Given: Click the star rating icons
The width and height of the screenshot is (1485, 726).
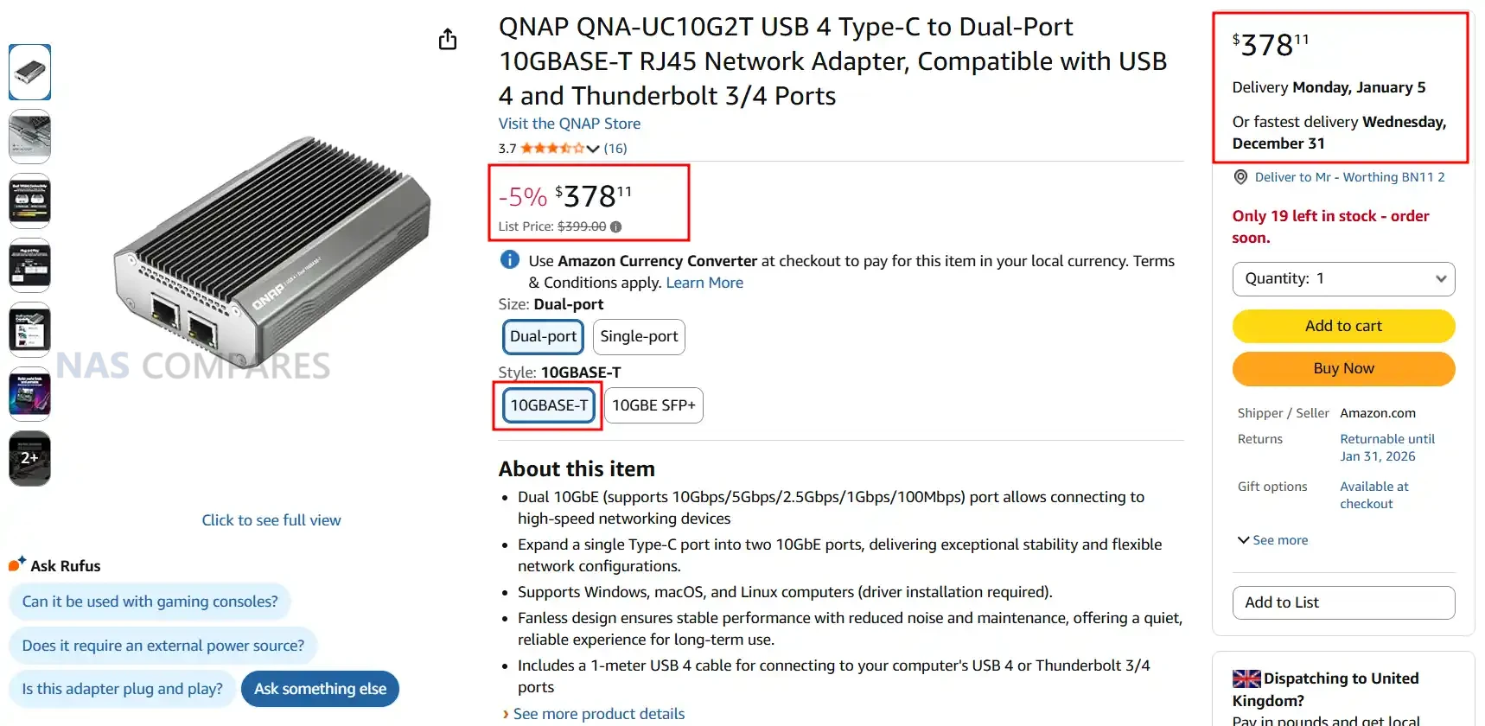Looking at the screenshot, I should pyautogui.click(x=552, y=149).
